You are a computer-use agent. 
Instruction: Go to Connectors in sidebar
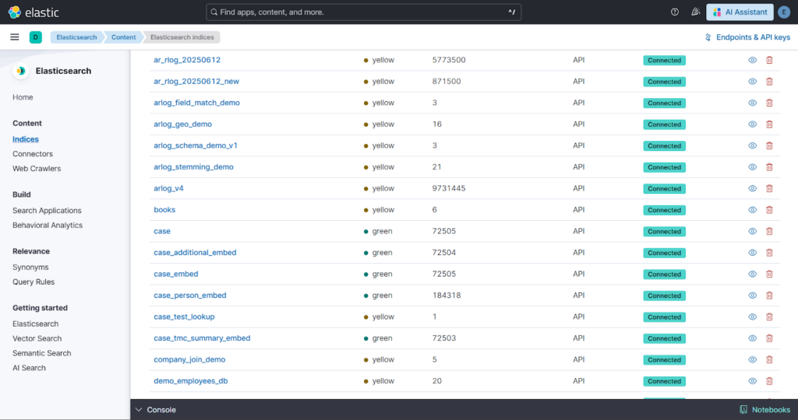33,154
